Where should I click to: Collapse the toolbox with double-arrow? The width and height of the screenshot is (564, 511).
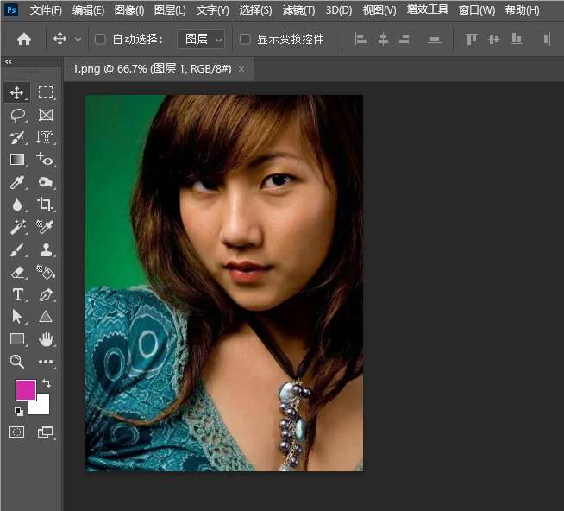[x=9, y=61]
